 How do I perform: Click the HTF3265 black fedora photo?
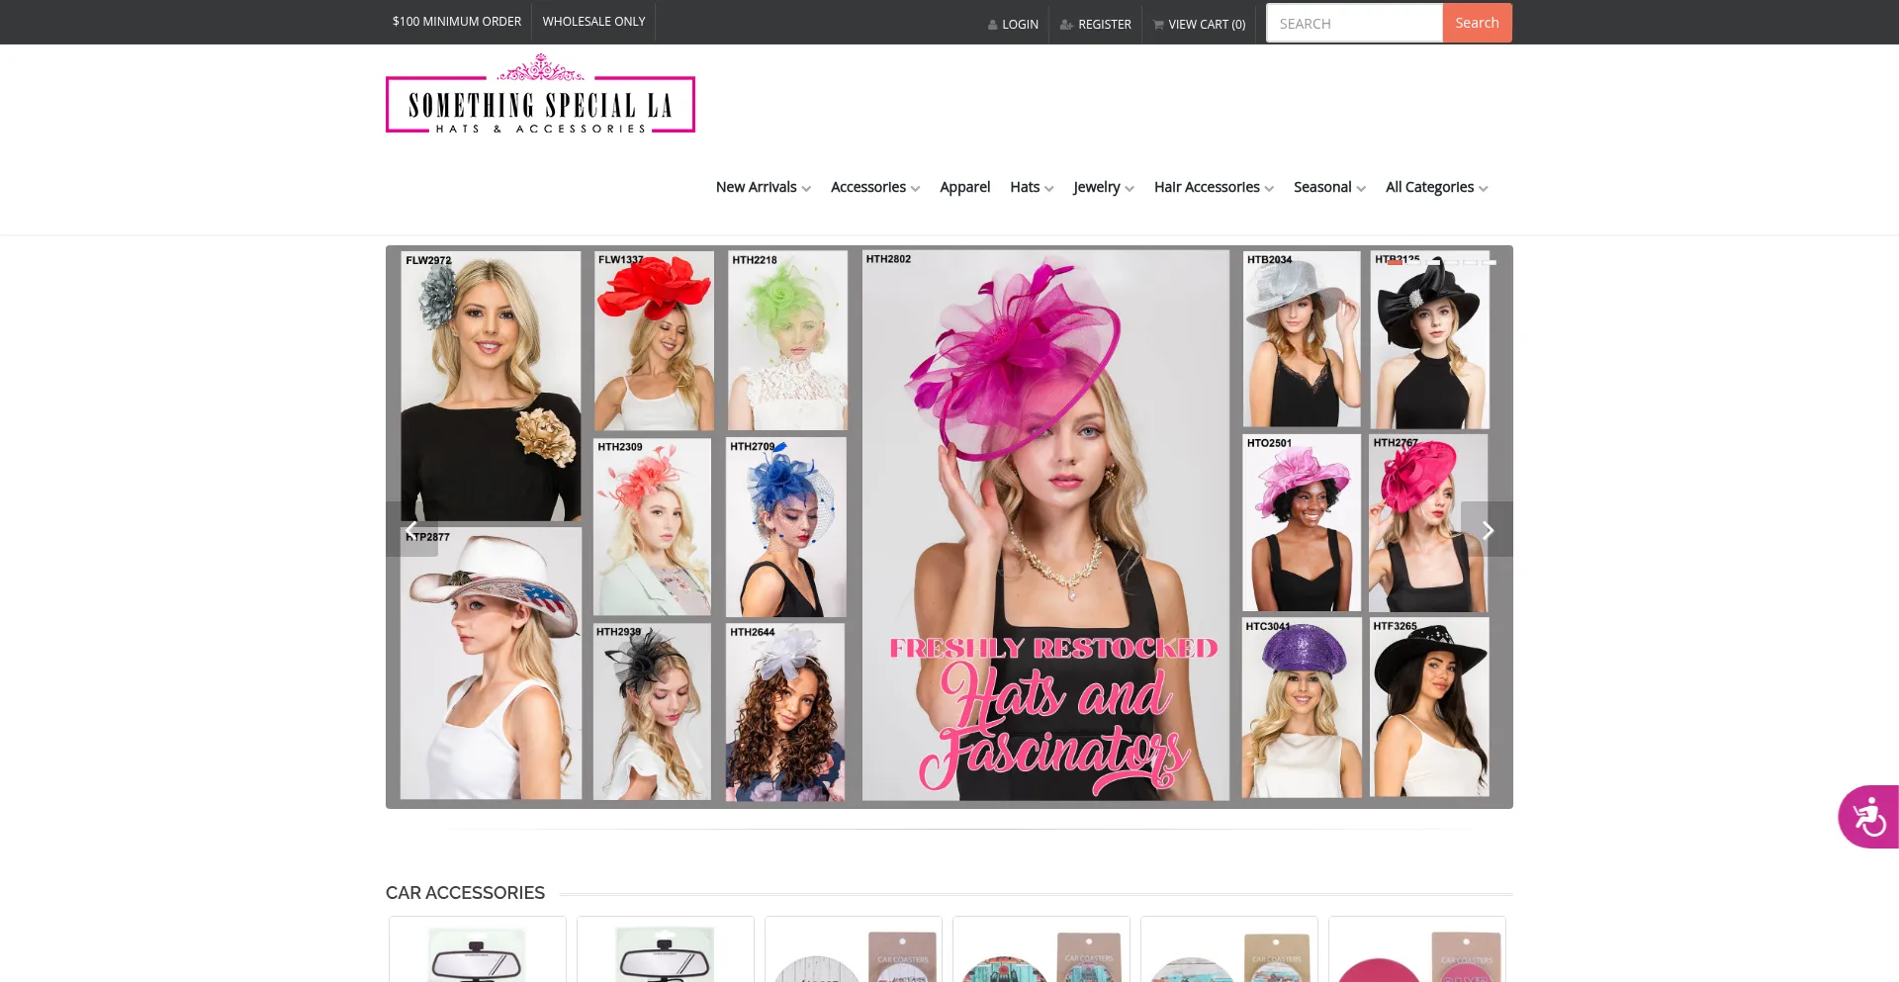[1429, 708]
